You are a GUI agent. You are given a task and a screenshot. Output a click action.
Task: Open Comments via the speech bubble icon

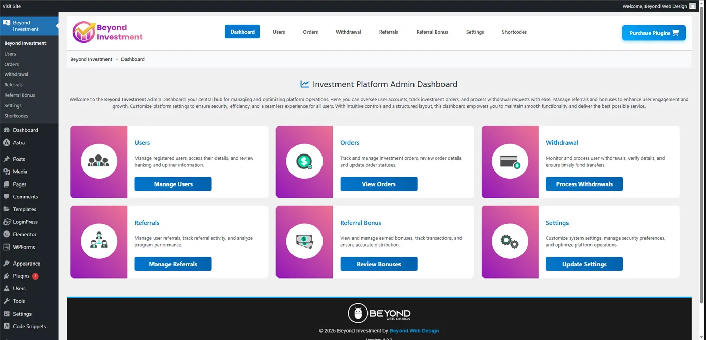pyautogui.click(x=6, y=197)
